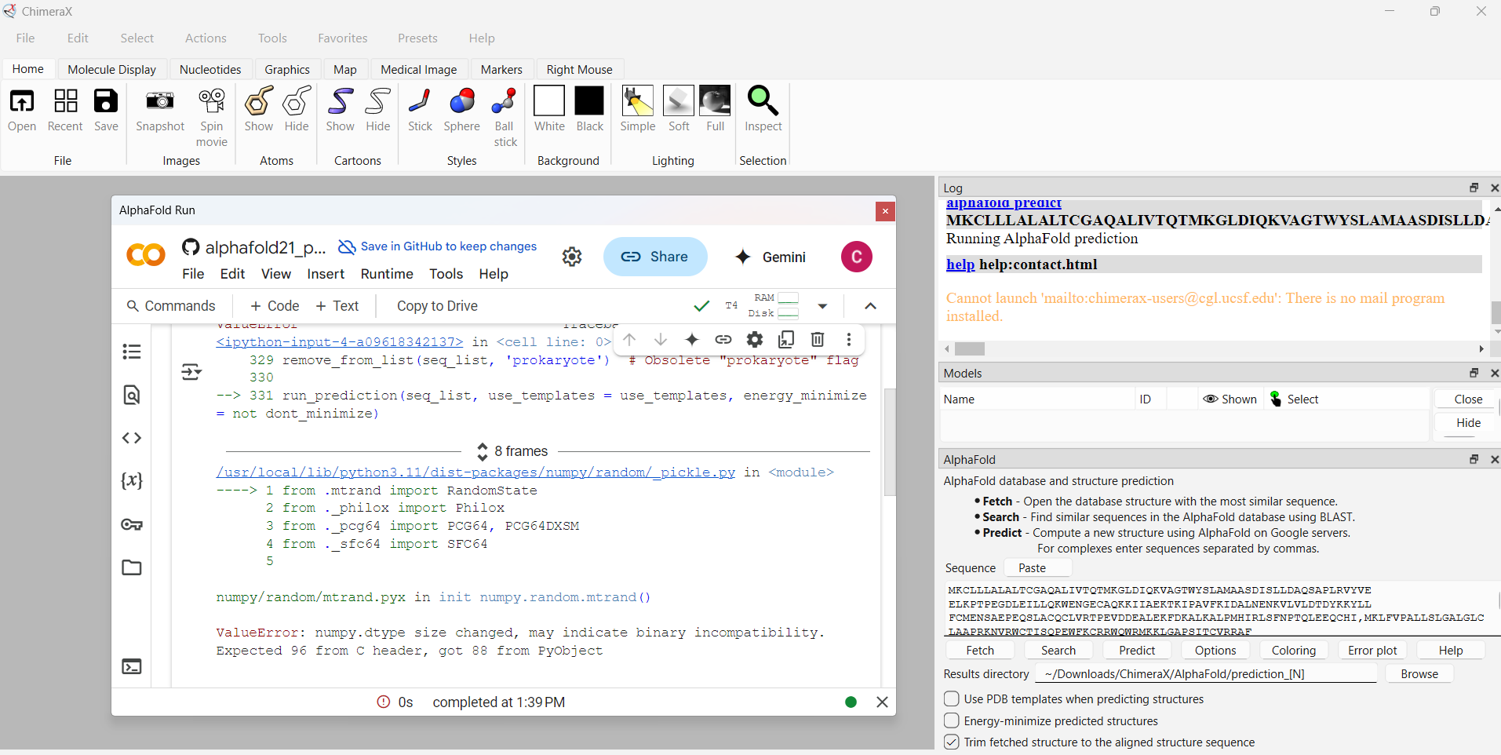Check Energy-minimize predicted structures
This screenshot has width=1501, height=755.
coord(952,720)
